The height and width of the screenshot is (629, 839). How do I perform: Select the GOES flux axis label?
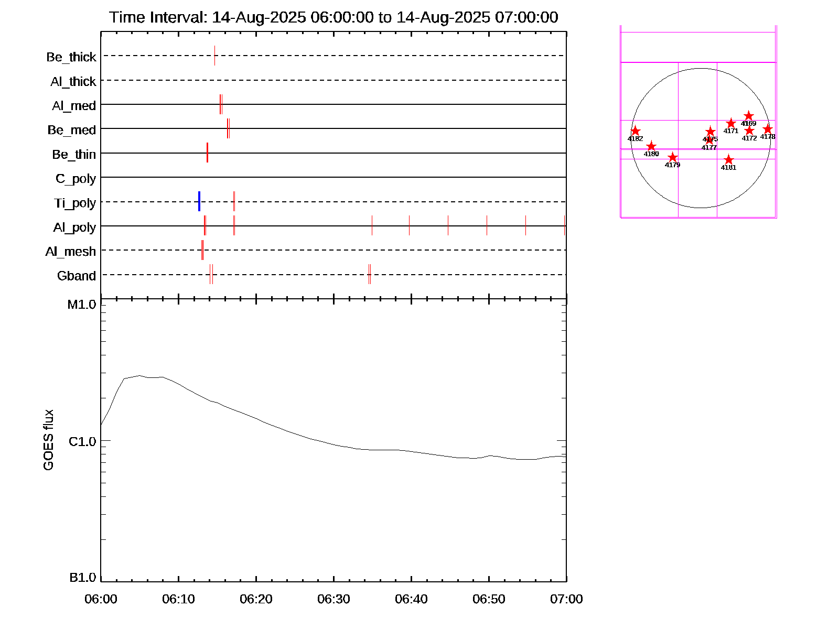point(48,440)
